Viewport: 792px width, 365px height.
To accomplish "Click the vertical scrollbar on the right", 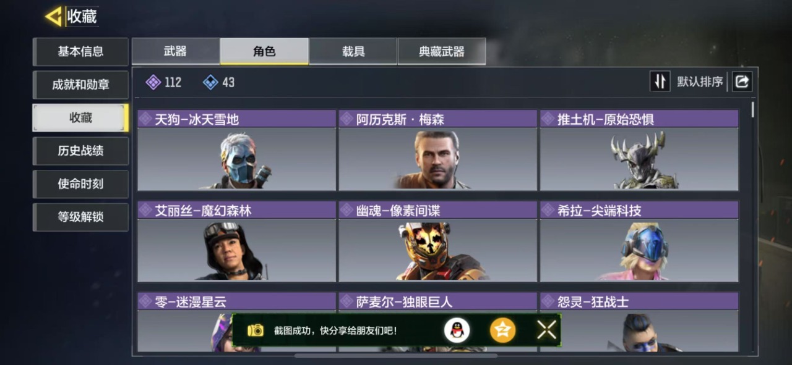I will (x=753, y=111).
